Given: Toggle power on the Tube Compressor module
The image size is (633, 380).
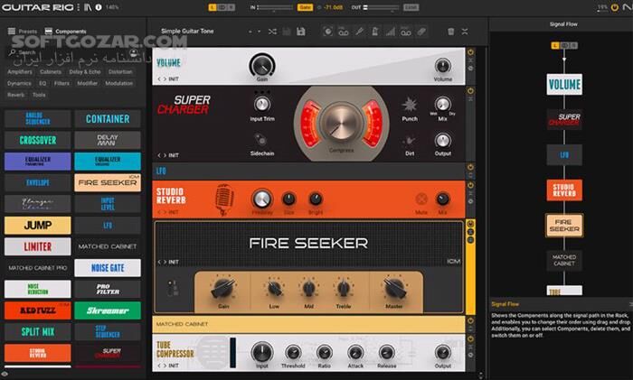Looking at the screenshot, I should pyautogui.click(x=470, y=339).
